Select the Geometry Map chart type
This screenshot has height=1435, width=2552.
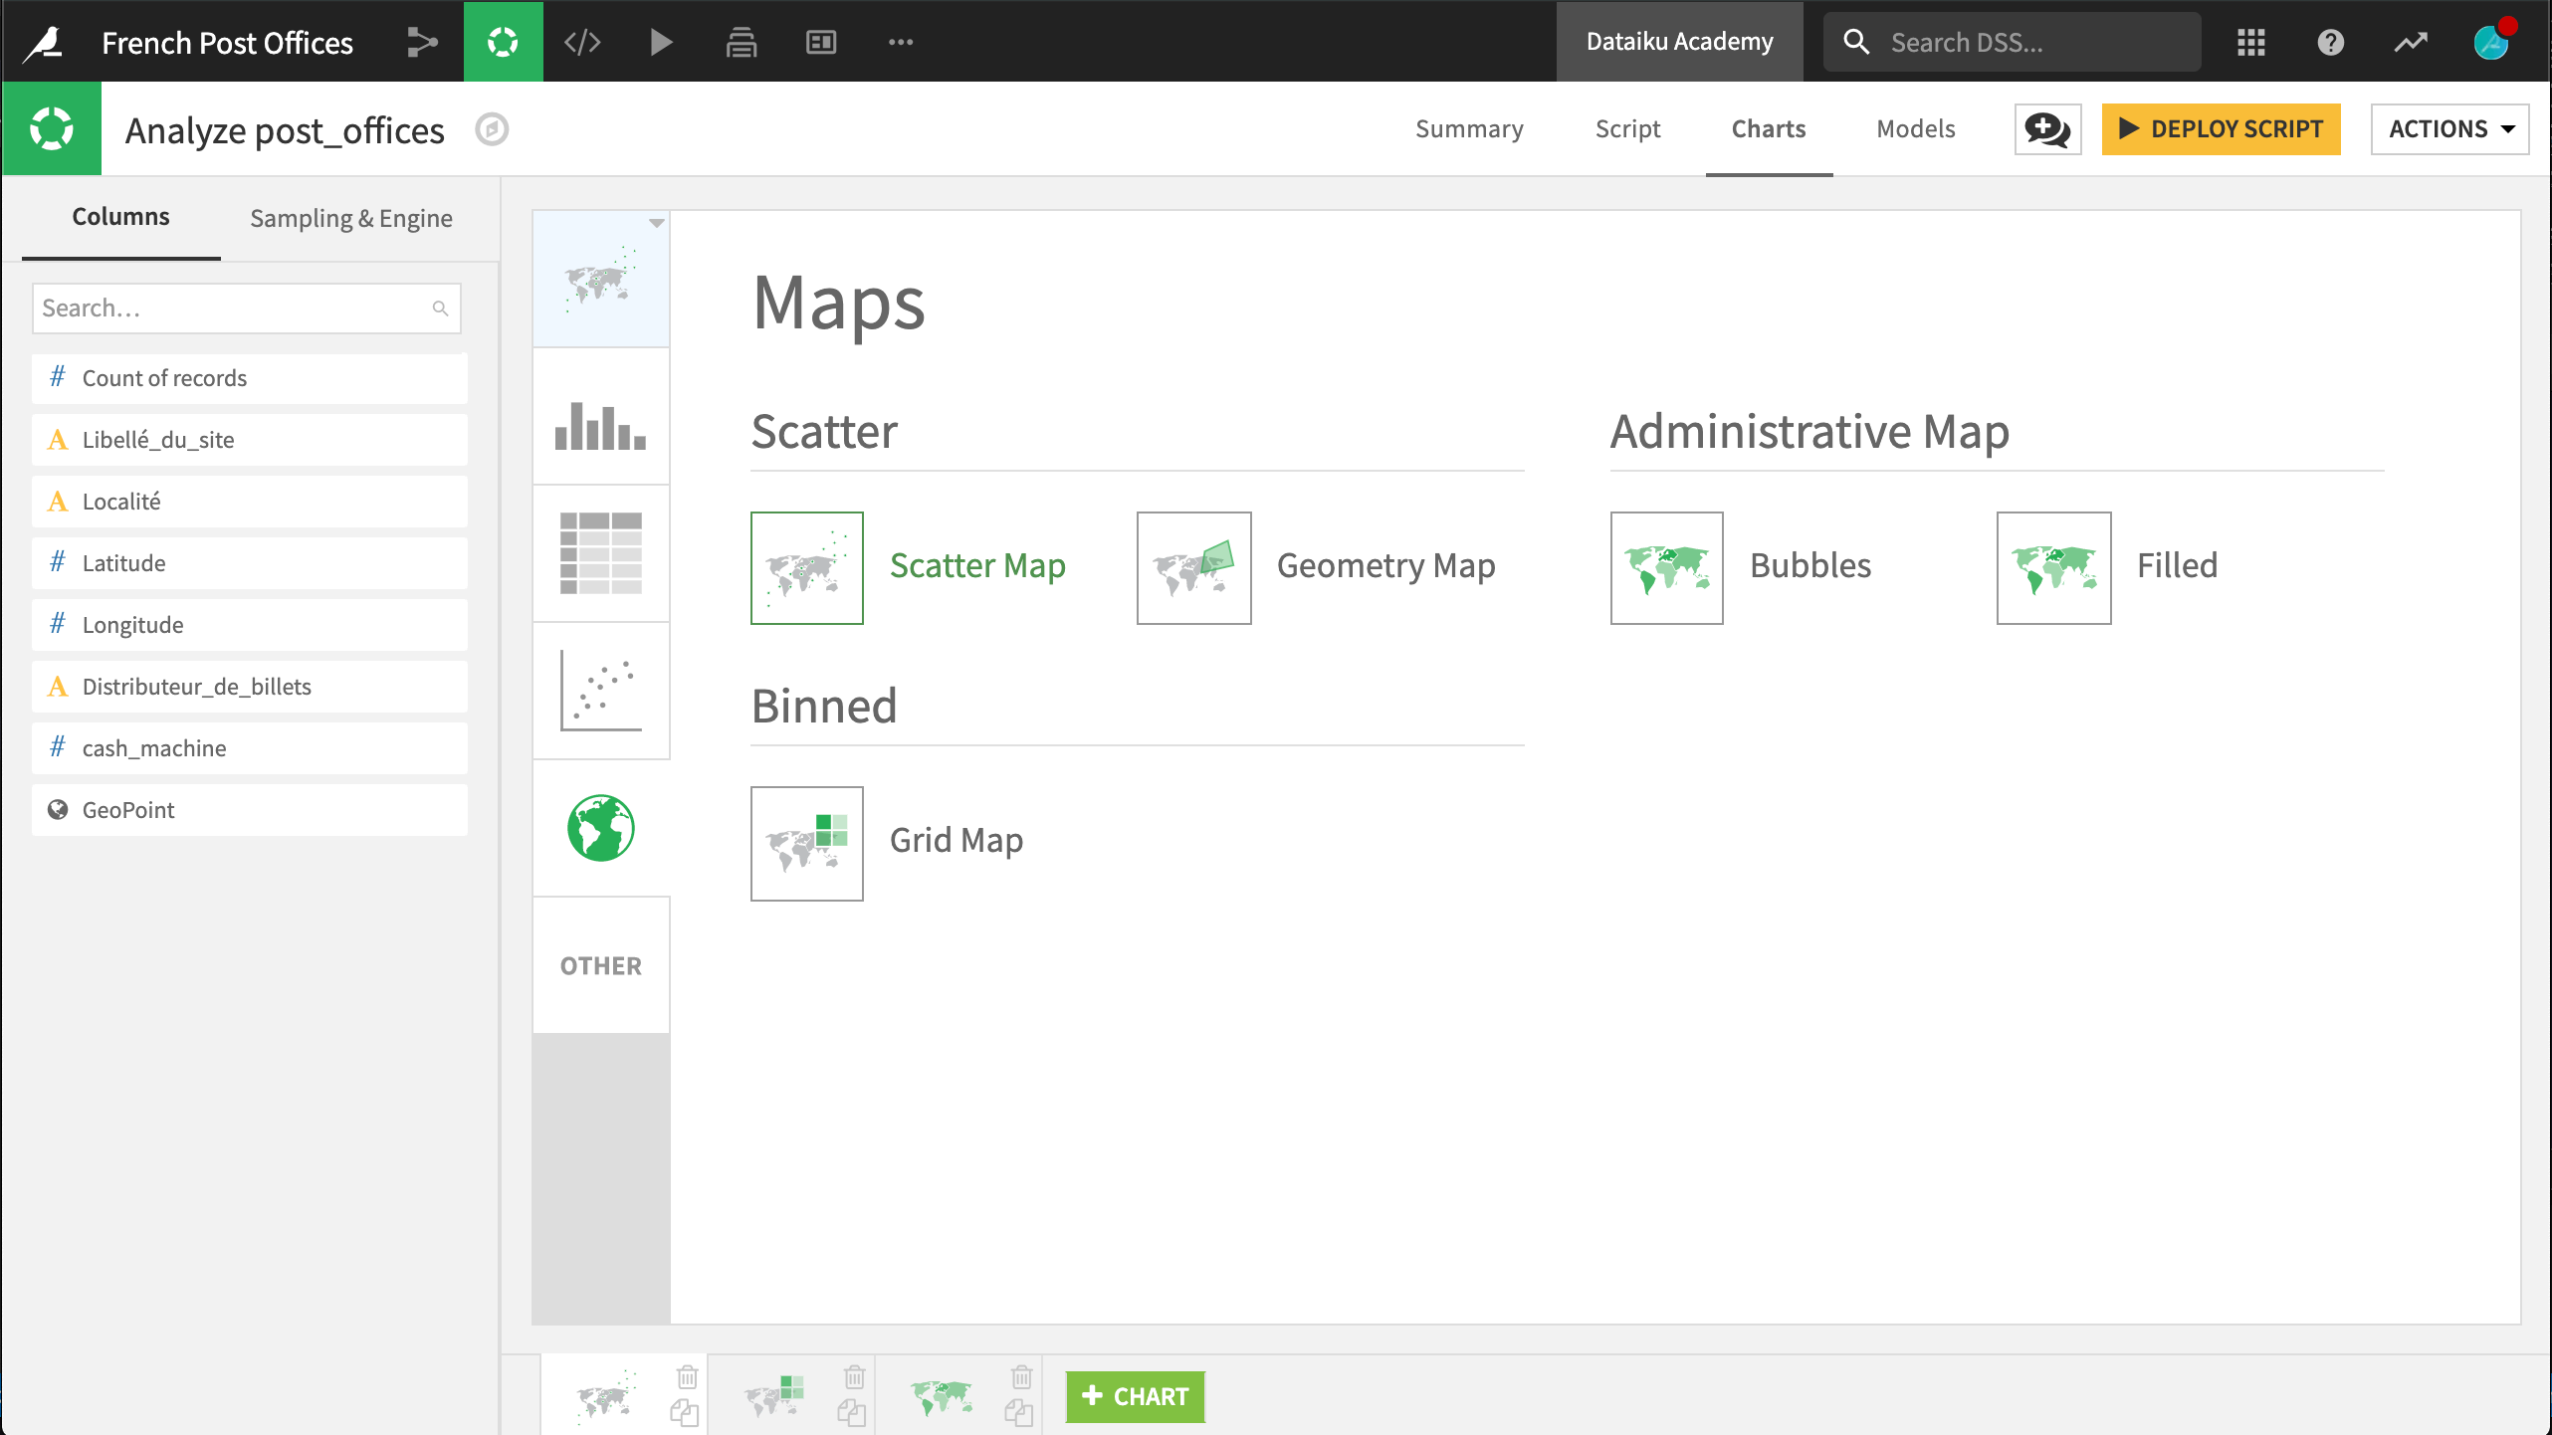(x=1193, y=566)
